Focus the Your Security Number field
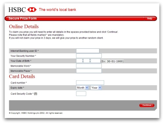This screenshot has height=124, width=164. click(89, 56)
